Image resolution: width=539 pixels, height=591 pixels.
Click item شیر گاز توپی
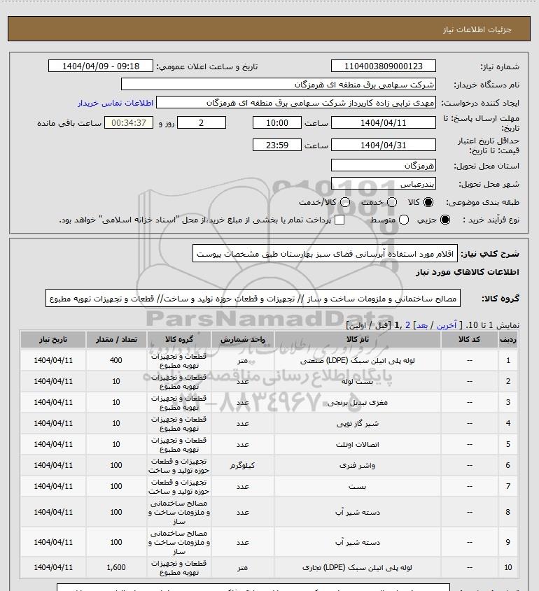(358, 424)
